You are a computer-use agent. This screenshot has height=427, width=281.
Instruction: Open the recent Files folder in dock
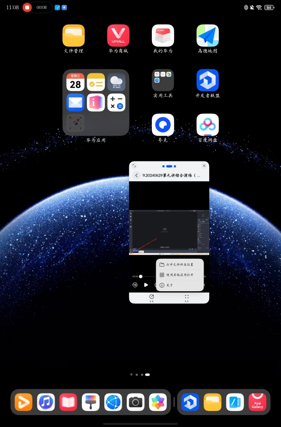point(213,402)
